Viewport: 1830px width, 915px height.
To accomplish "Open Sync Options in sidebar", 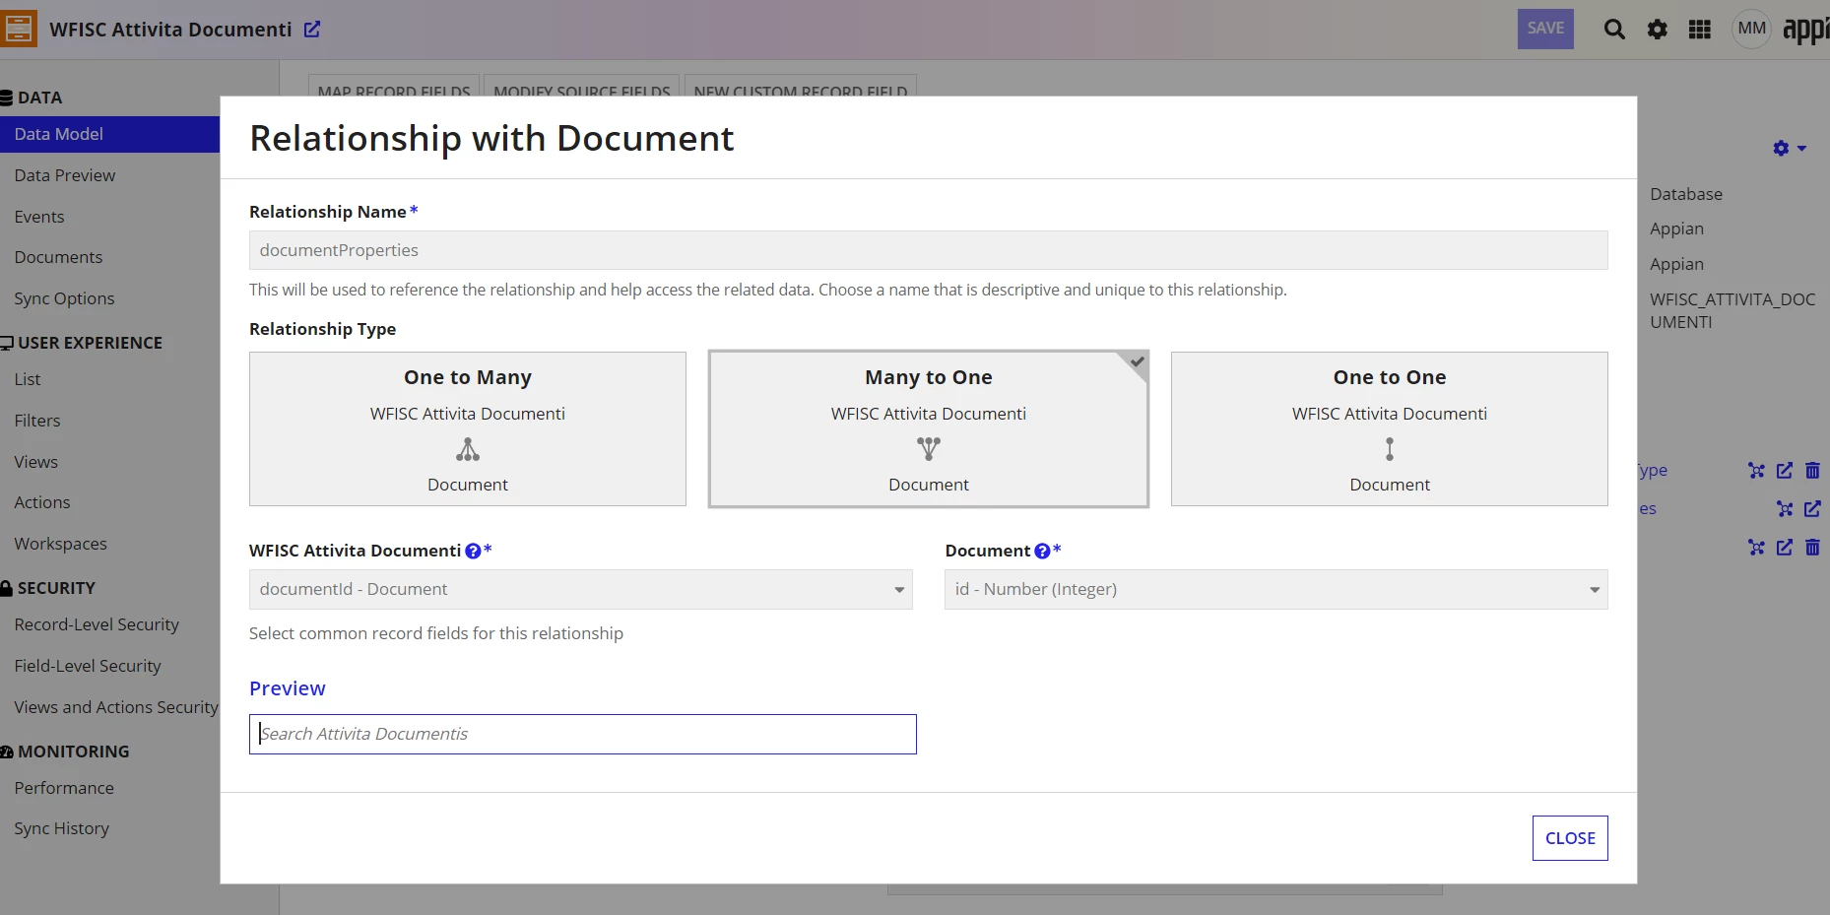I will [64, 298].
